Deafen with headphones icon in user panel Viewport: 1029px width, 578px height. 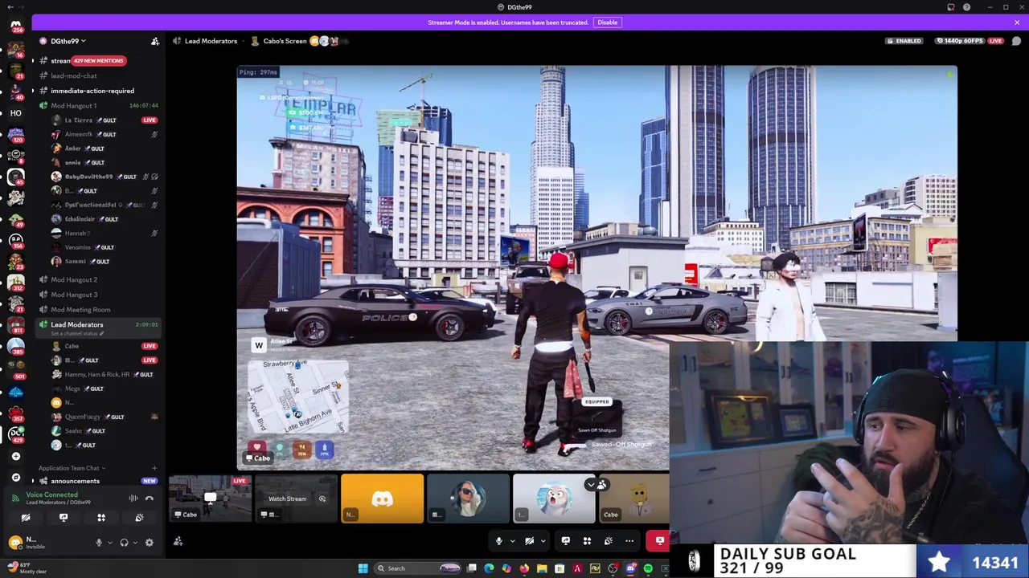pos(124,543)
